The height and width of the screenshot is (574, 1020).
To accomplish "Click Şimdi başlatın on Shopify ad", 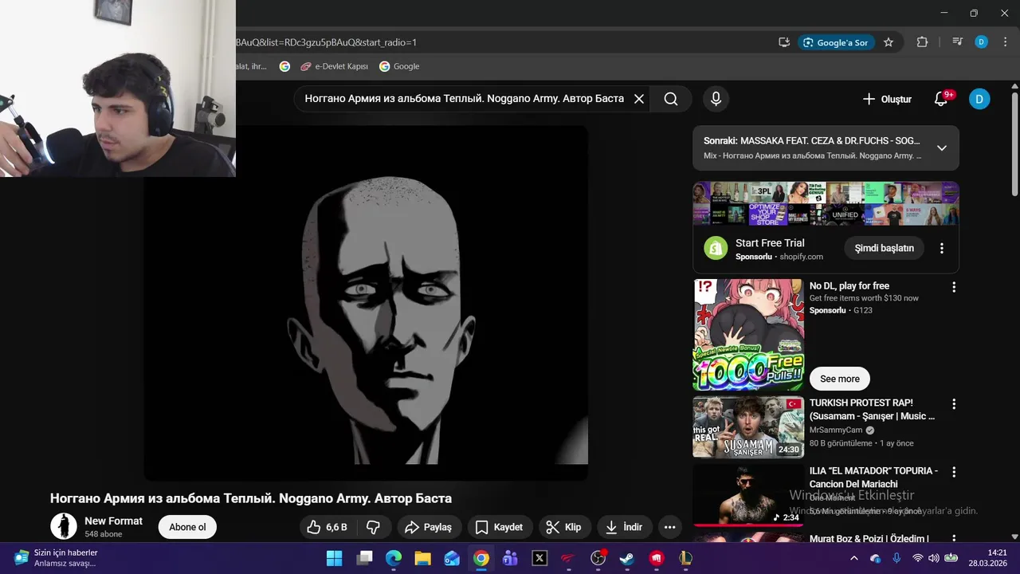I will click(884, 248).
